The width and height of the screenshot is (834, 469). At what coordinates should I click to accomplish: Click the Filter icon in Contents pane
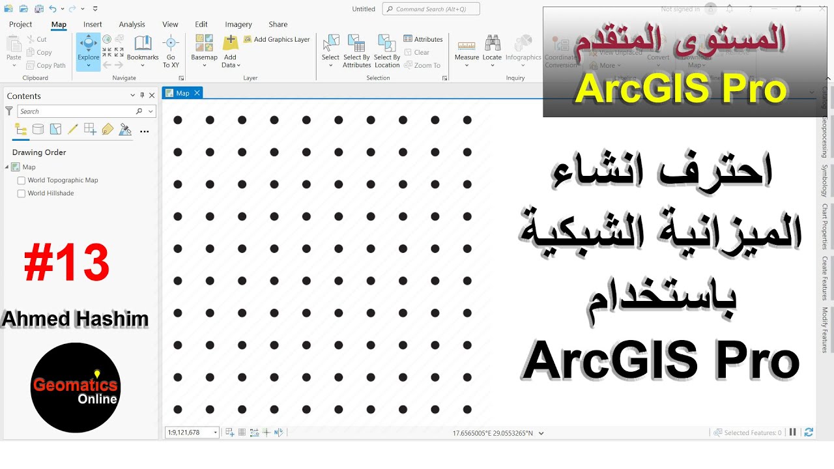(x=9, y=111)
